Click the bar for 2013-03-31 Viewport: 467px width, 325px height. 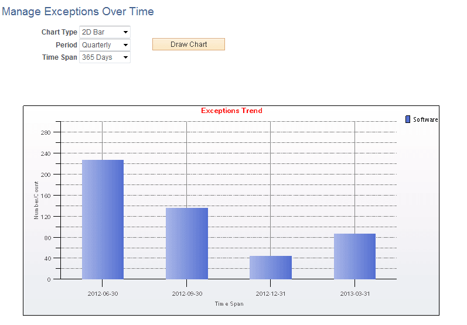(354, 256)
